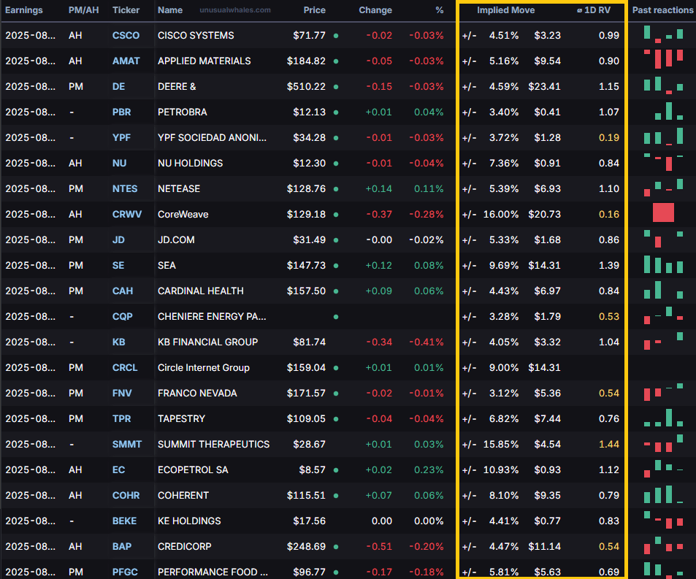Click the $23.41 implied move for DE

pyautogui.click(x=545, y=86)
